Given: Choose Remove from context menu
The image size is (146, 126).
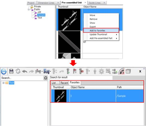Looking at the screenshot, I should [x=101, y=19].
